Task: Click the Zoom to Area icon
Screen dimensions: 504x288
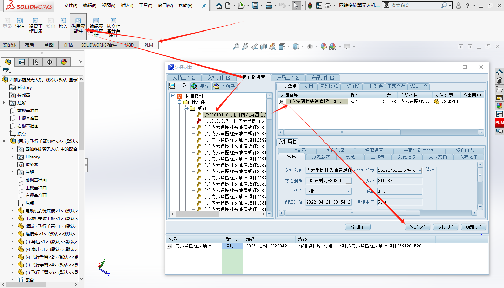Action: click(245, 47)
